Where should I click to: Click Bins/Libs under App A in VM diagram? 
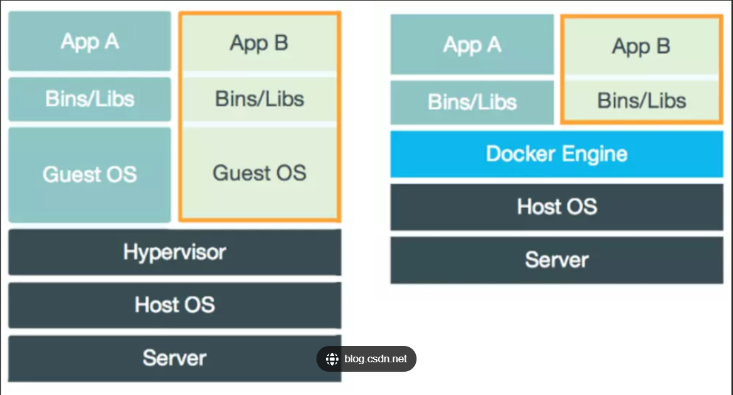90,99
